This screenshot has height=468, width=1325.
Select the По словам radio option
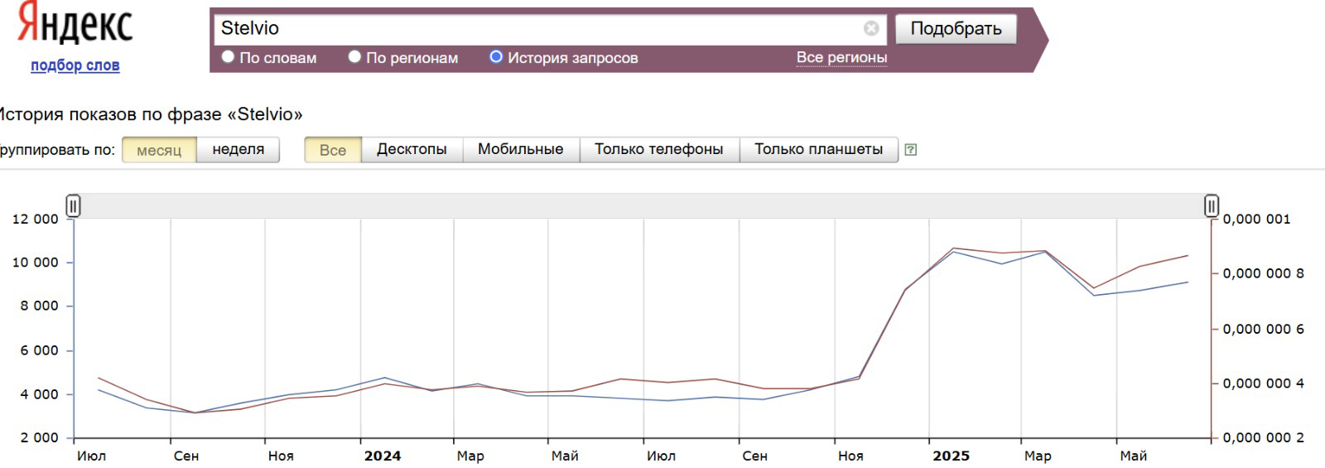pos(229,56)
